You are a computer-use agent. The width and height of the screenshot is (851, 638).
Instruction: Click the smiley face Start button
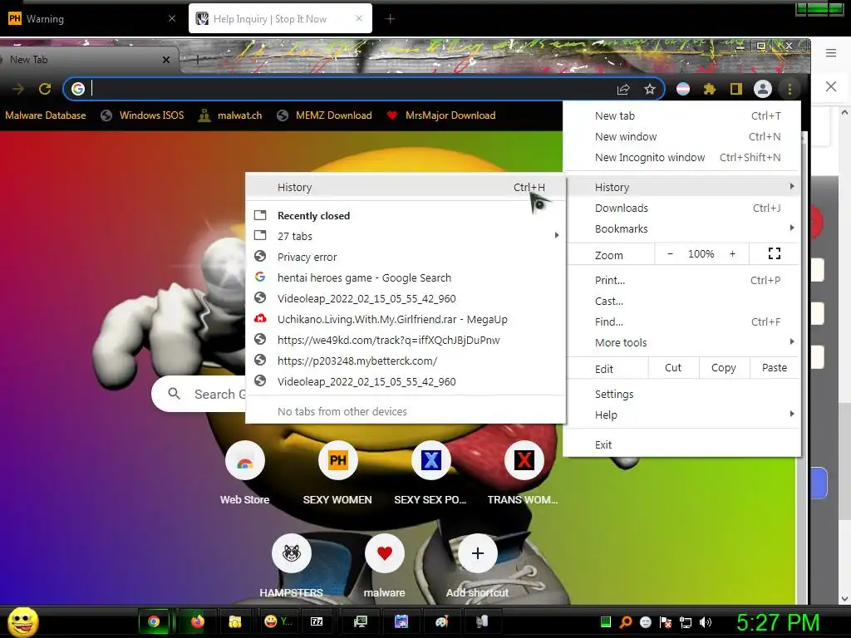tap(22, 621)
